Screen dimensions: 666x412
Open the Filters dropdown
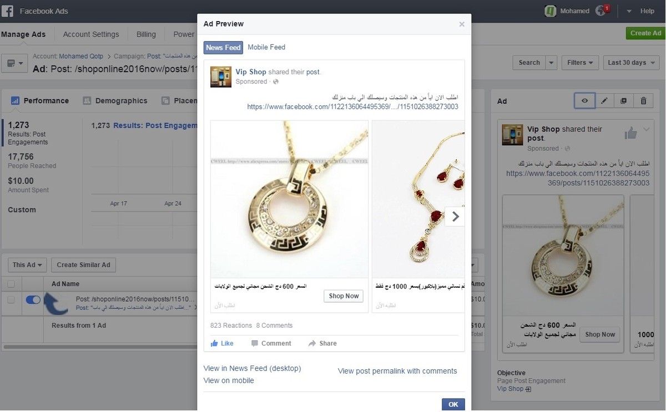pyautogui.click(x=581, y=63)
